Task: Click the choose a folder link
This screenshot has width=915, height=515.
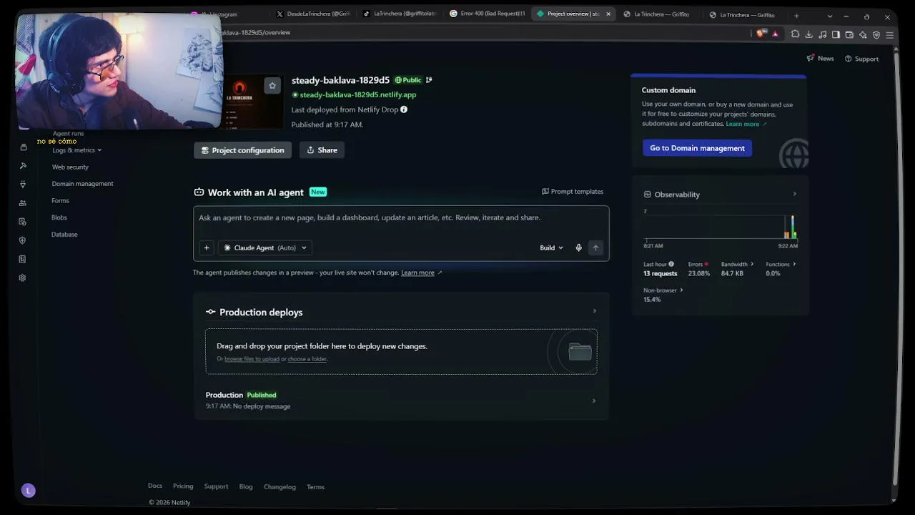Action: click(307, 359)
